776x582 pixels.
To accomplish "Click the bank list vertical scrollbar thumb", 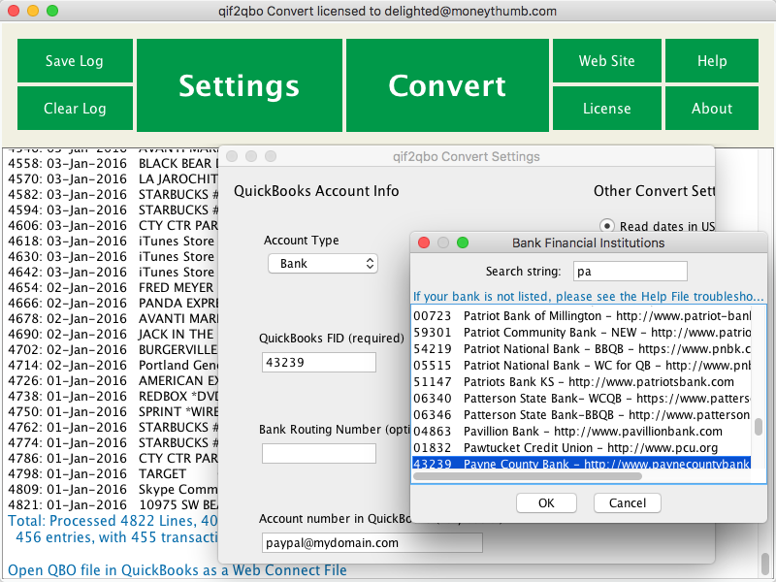I will pos(759,427).
